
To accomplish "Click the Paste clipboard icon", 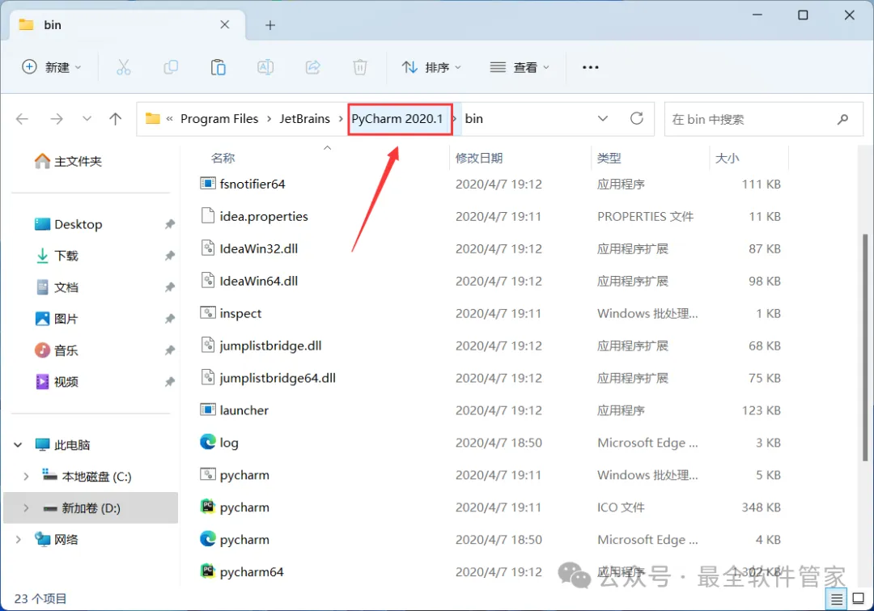I will point(218,67).
